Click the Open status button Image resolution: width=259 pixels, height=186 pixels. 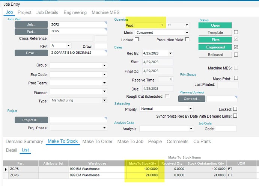tap(215, 25)
